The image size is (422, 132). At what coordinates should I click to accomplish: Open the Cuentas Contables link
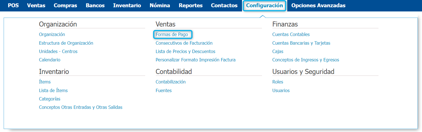pyautogui.click(x=291, y=35)
